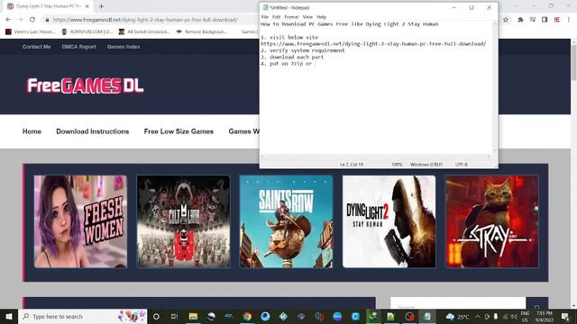Open the weather 25°C taskbar widget
Viewport: 577px width, 324px height.
click(457, 316)
